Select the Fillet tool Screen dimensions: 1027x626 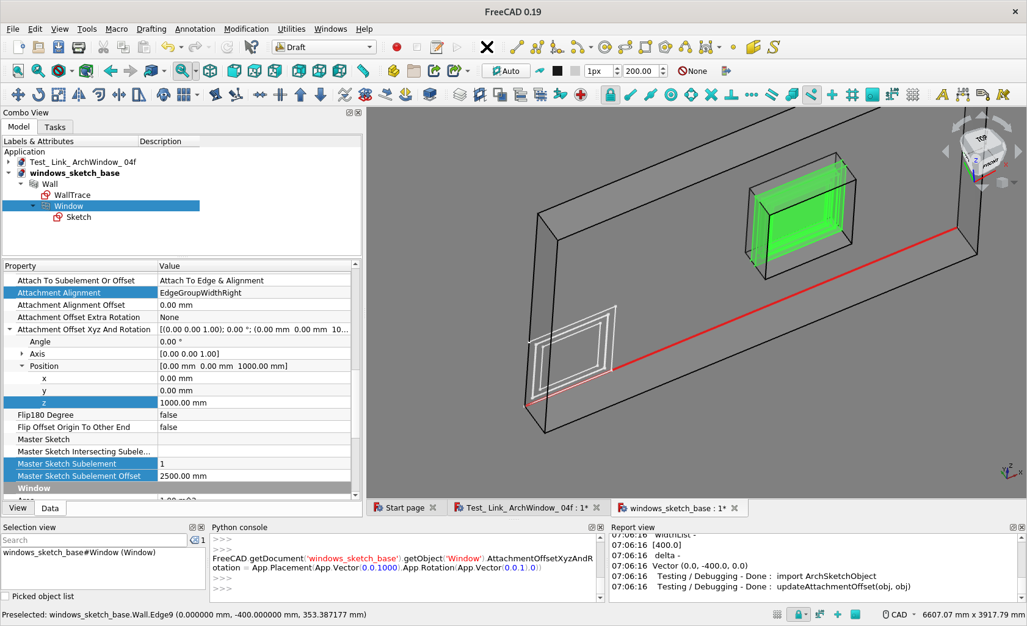pyautogui.click(x=557, y=47)
